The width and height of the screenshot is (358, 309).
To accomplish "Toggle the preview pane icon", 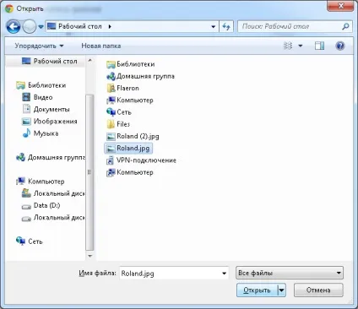I will (x=319, y=46).
